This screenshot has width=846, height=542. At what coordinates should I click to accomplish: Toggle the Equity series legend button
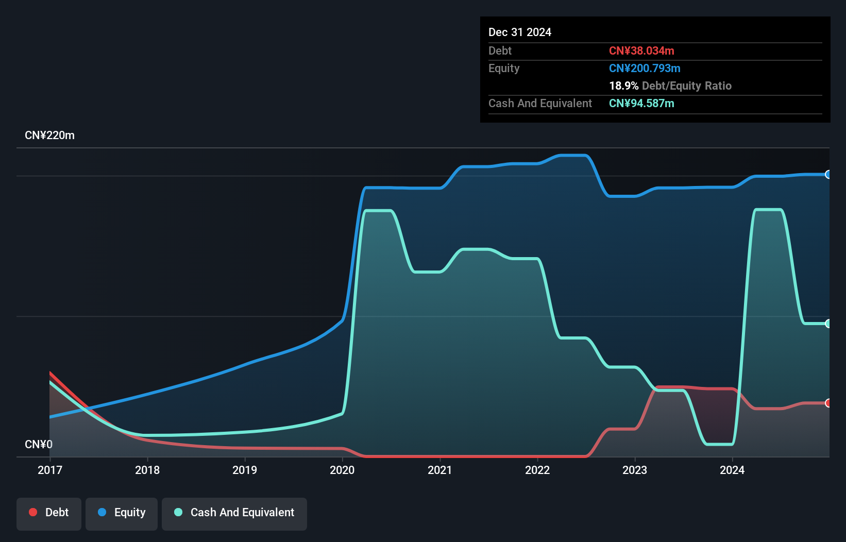pos(122,514)
